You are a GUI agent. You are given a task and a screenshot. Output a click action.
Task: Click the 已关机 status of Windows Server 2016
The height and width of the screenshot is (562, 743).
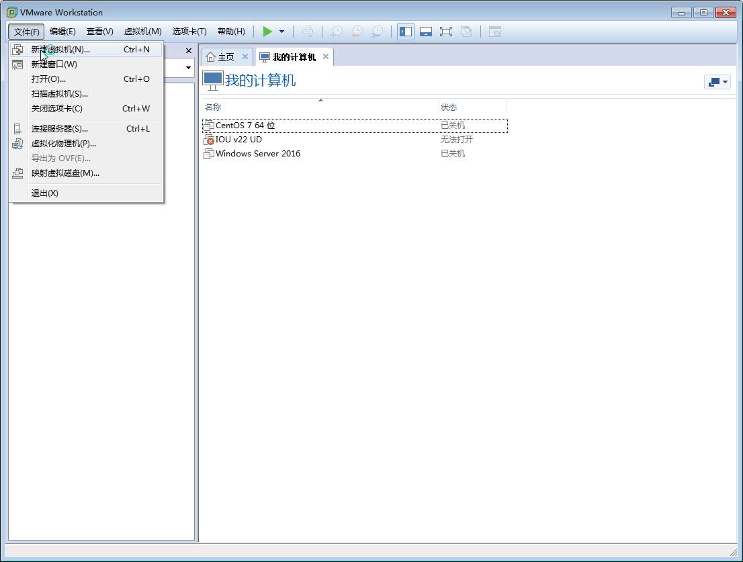(453, 154)
